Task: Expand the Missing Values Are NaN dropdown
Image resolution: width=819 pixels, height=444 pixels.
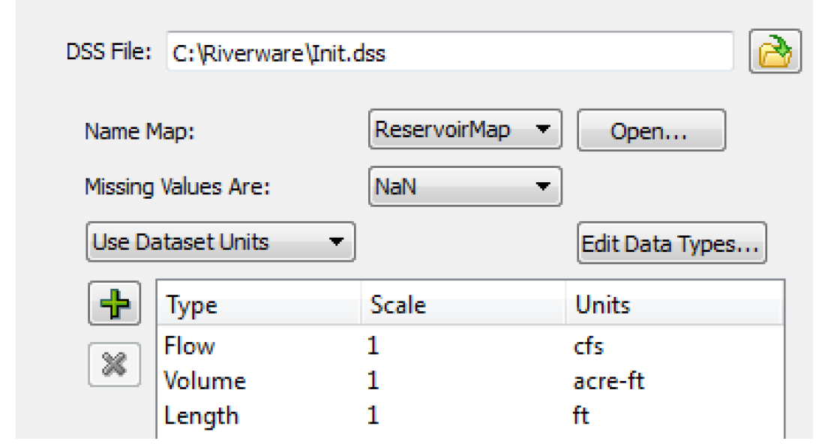Action: (x=465, y=187)
